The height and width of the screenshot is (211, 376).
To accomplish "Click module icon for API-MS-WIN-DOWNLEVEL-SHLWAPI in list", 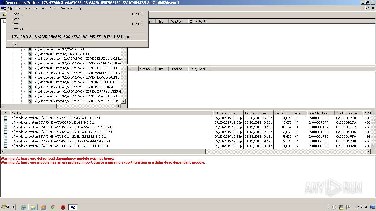I will click(x=5, y=141).
